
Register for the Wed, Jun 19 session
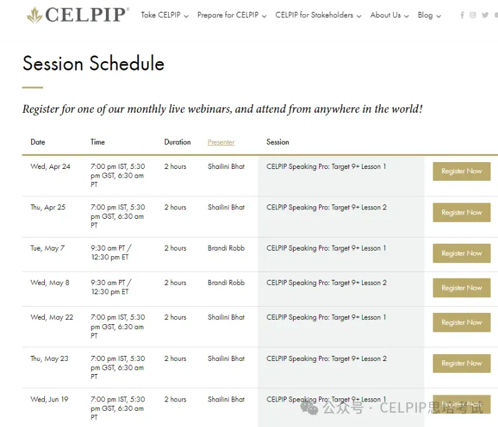(x=461, y=404)
